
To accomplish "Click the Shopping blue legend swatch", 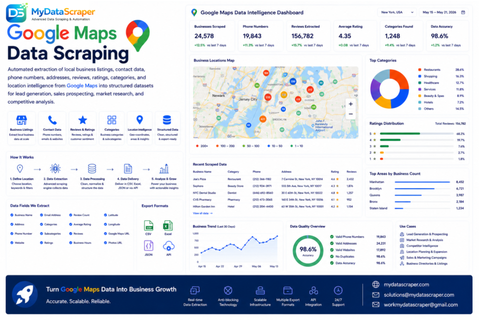I will click(420, 76).
